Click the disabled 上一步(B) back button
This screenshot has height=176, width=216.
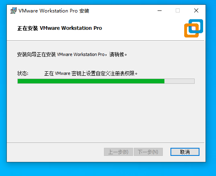118,152
